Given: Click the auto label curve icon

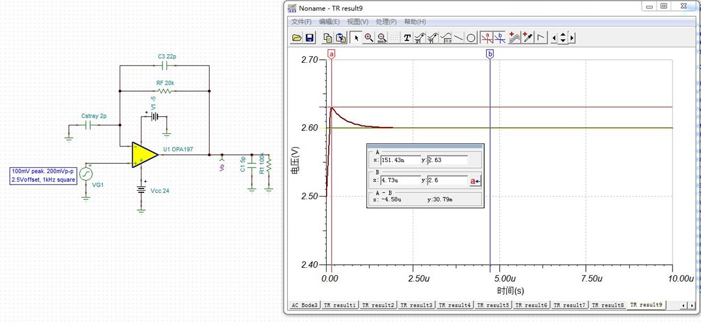Looking at the screenshot, I should [421, 38].
